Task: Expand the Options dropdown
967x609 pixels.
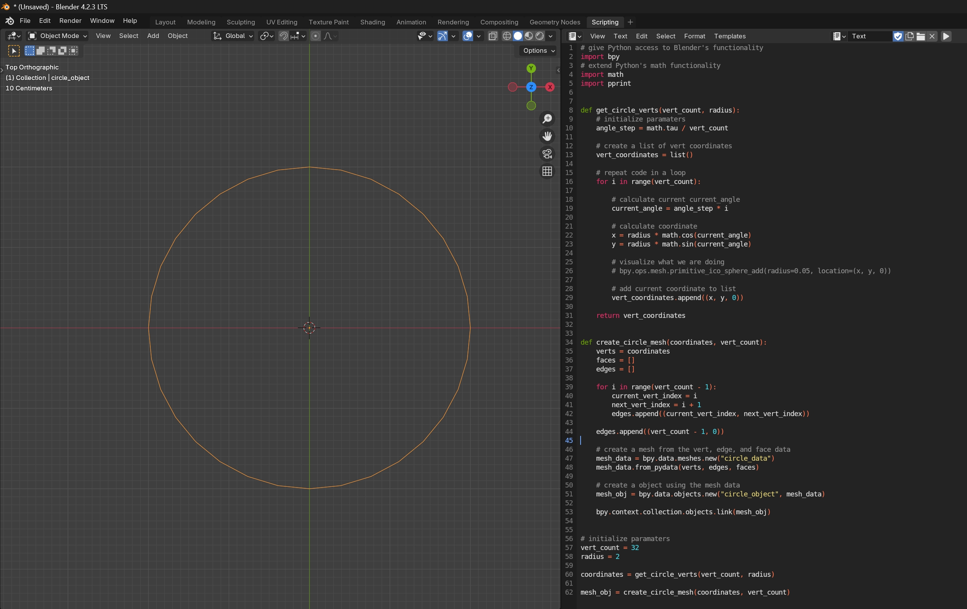Action: [x=539, y=50]
